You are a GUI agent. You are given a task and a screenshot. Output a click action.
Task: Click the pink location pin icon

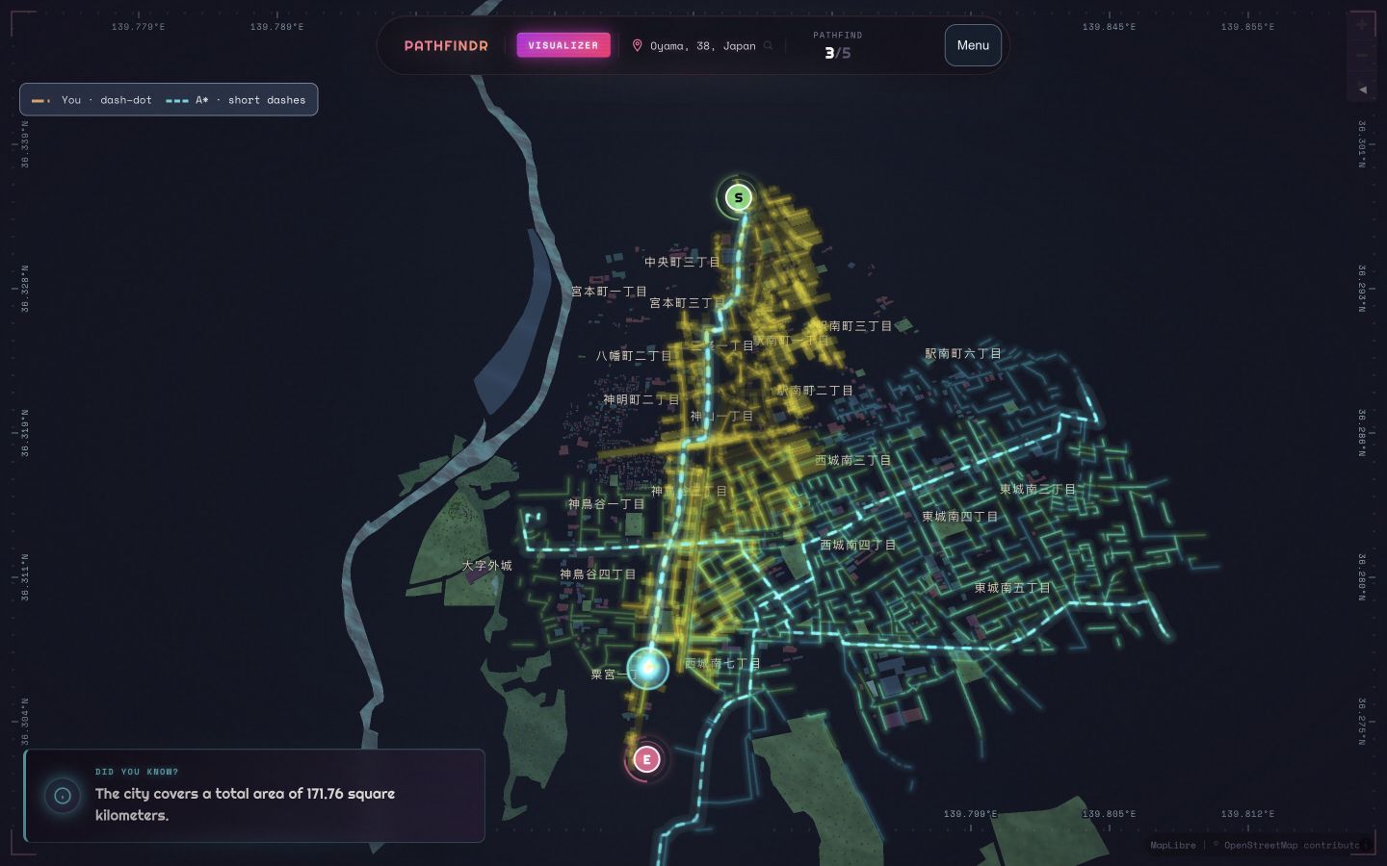[x=637, y=45]
